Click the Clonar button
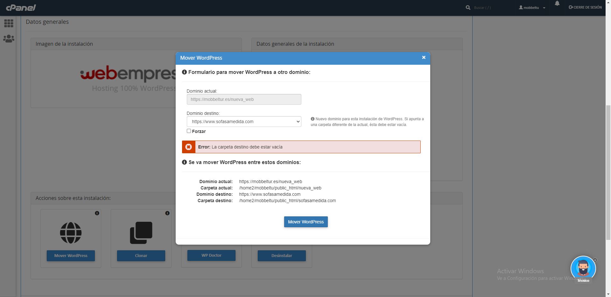Viewport: 611px width, 297px height. click(x=141, y=255)
